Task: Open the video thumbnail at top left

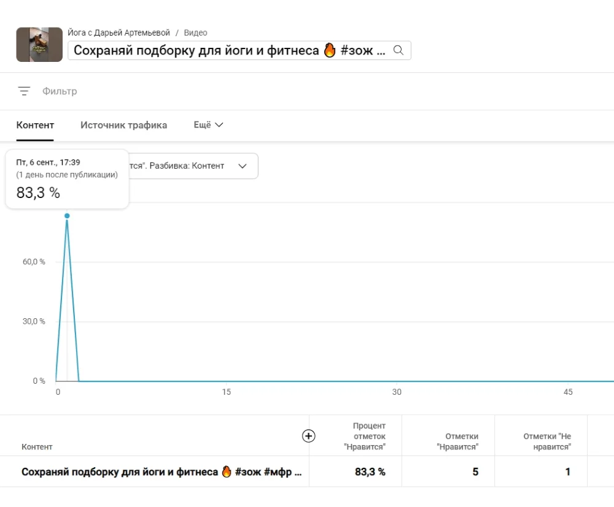Action: click(x=39, y=45)
